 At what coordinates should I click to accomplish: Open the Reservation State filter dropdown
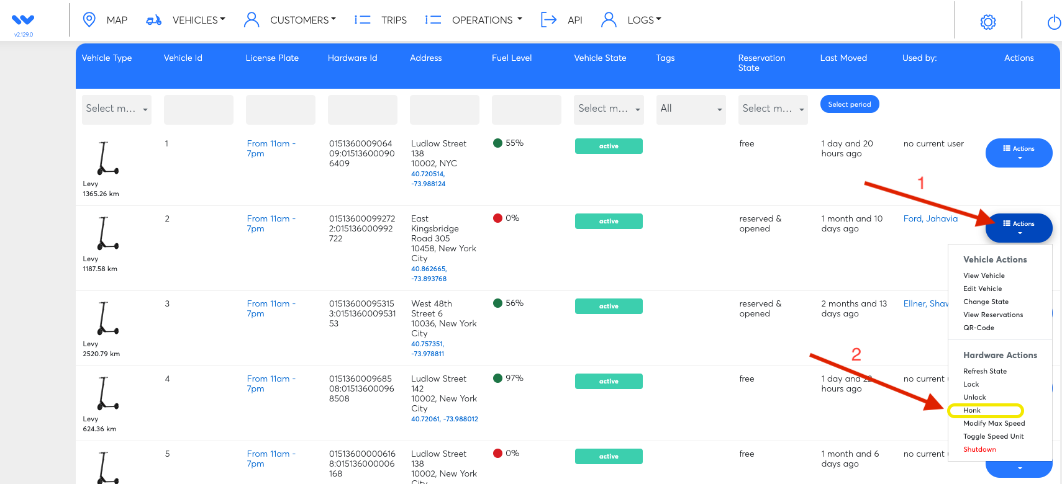tap(773, 109)
